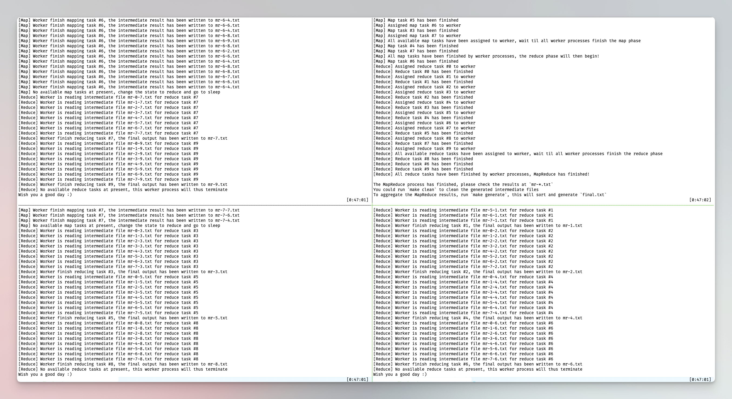Select 'reading intermediate file mr-0-3.txt' line
Viewport: 732px width, 399px height.
point(108,231)
